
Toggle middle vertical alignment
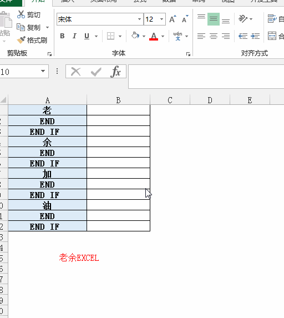click(214, 19)
